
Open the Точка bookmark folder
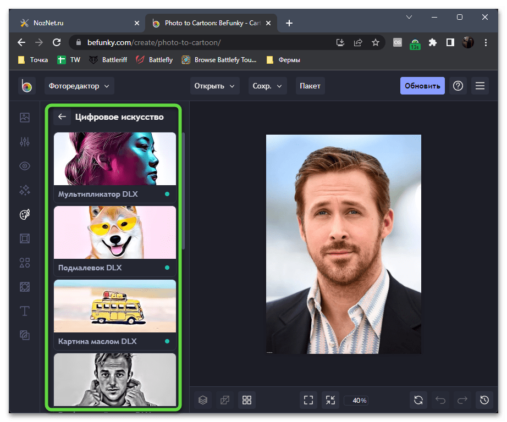pos(34,60)
